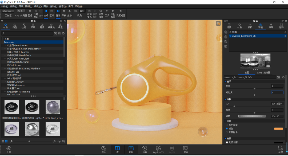Collapse the 调节 adjustment section

tap(225, 81)
